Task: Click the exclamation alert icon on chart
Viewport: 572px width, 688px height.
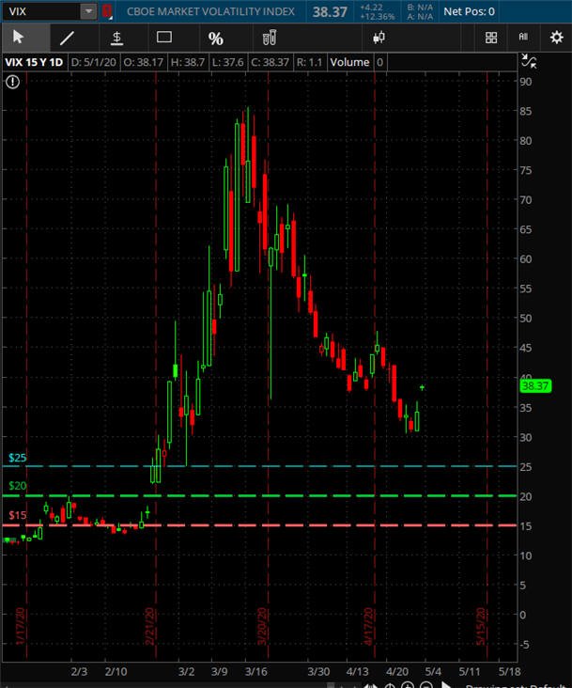Action: tap(13, 82)
